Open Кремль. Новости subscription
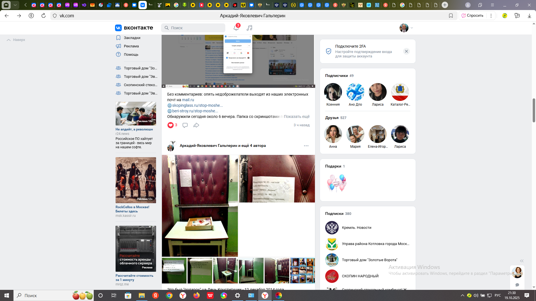The width and height of the screenshot is (536, 301). pos(356,228)
